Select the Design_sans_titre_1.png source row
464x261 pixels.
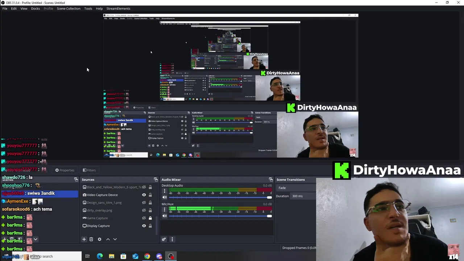point(118,203)
